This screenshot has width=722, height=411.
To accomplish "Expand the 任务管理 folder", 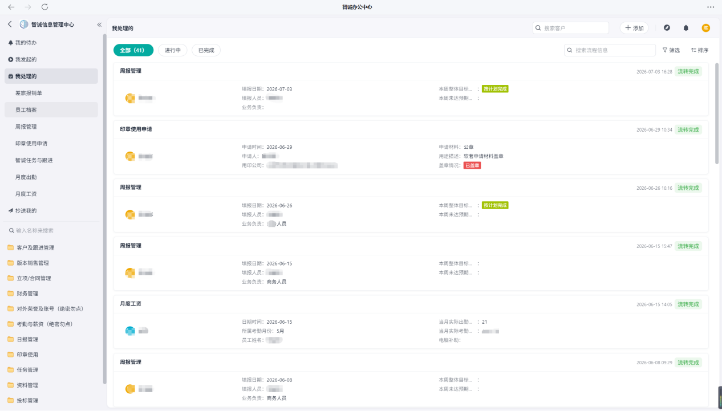I will (51, 370).
